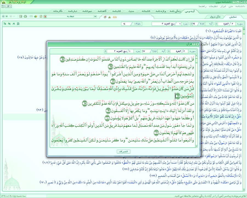This screenshot has width=247, height=198.
Task: Switch to the نمایش sub-tab
Action: point(233,17)
